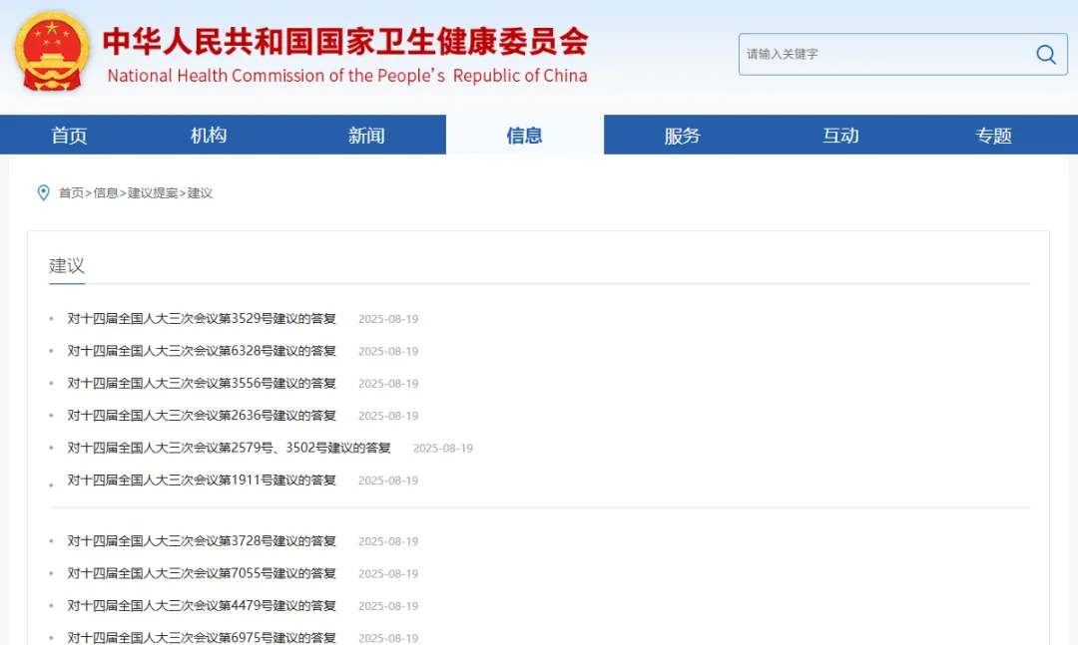View reply to suggestion No. 1911

coord(202,480)
